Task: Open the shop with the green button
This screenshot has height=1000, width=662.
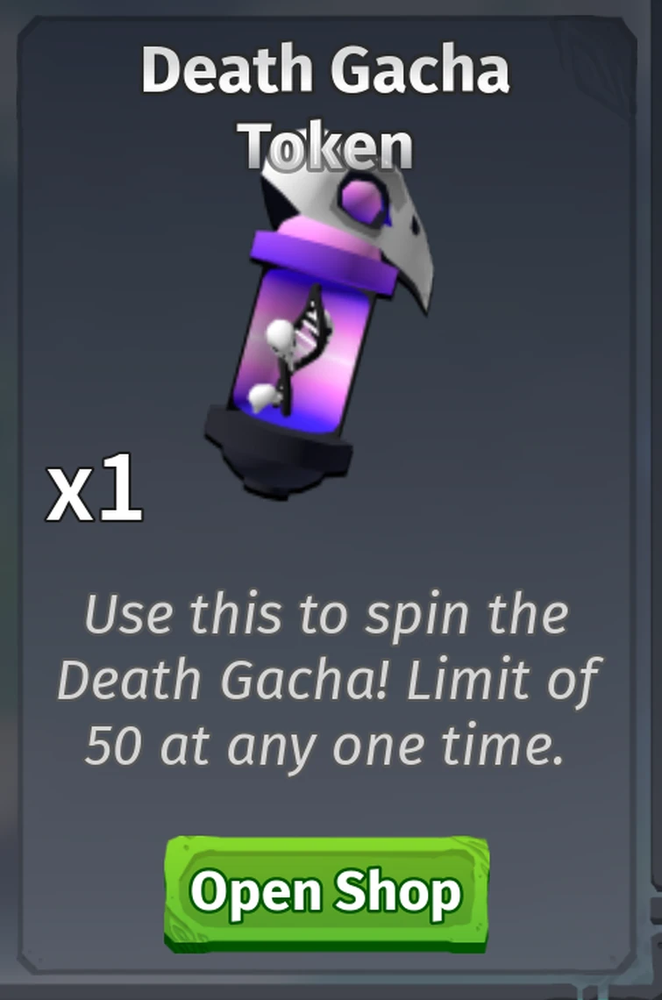Action: tap(326, 894)
